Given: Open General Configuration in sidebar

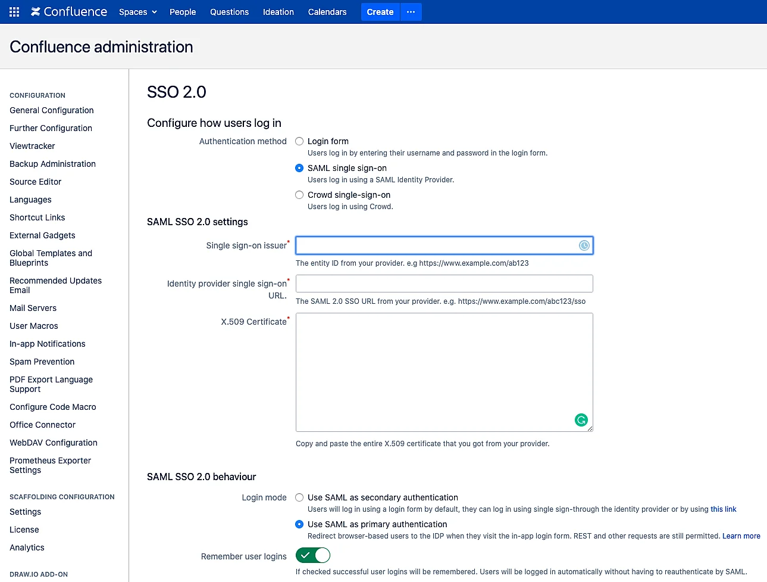Looking at the screenshot, I should point(52,110).
